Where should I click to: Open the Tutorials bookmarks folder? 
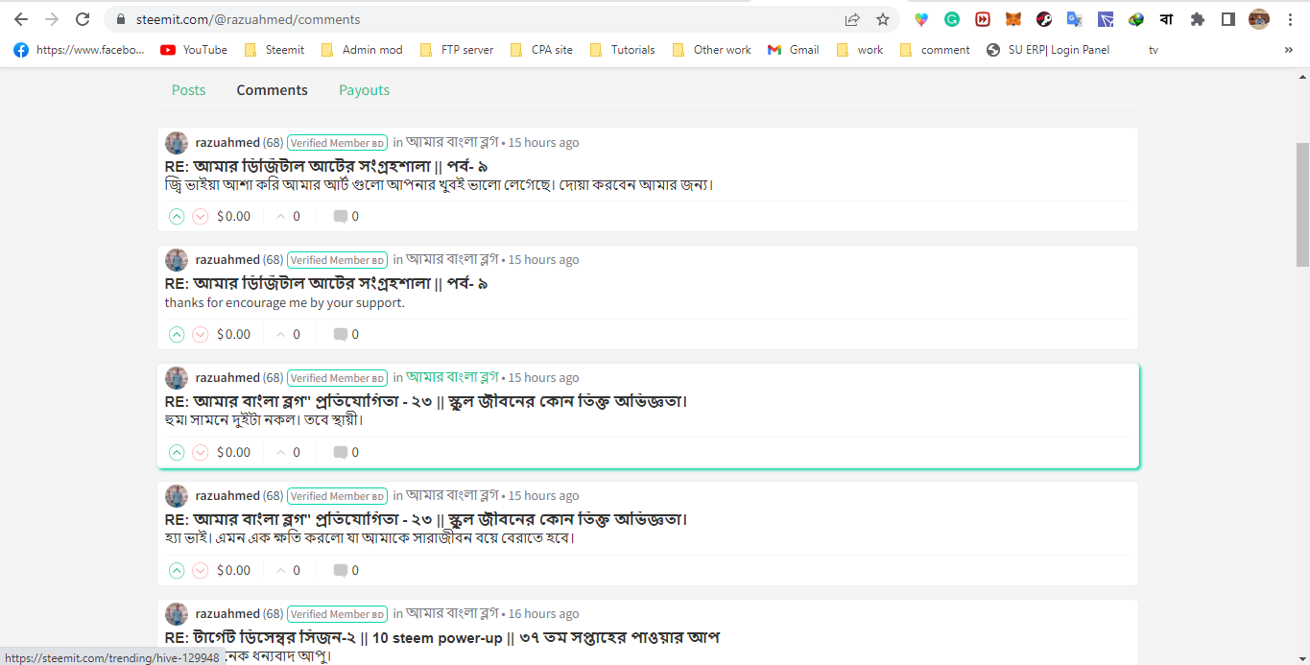click(623, 50)
